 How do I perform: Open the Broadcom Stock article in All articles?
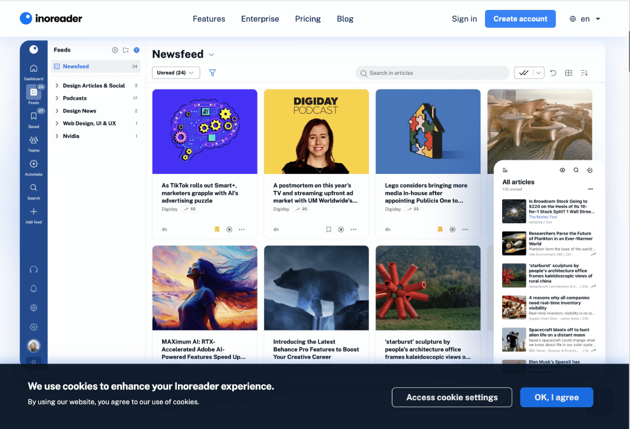(549, 212)
